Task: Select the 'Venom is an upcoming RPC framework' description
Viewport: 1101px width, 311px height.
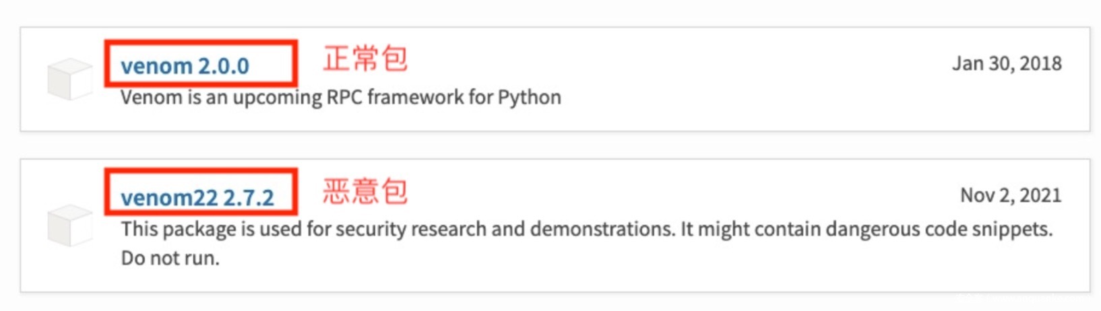Action: point(340,98)
